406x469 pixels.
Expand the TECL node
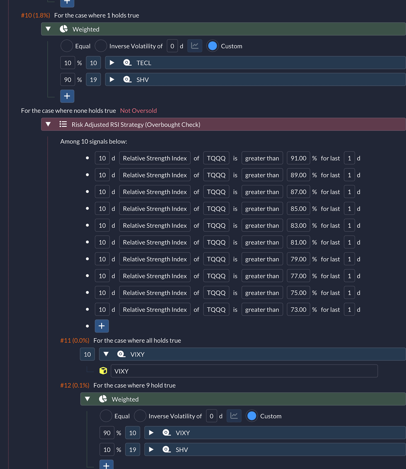tap(112, 63)
